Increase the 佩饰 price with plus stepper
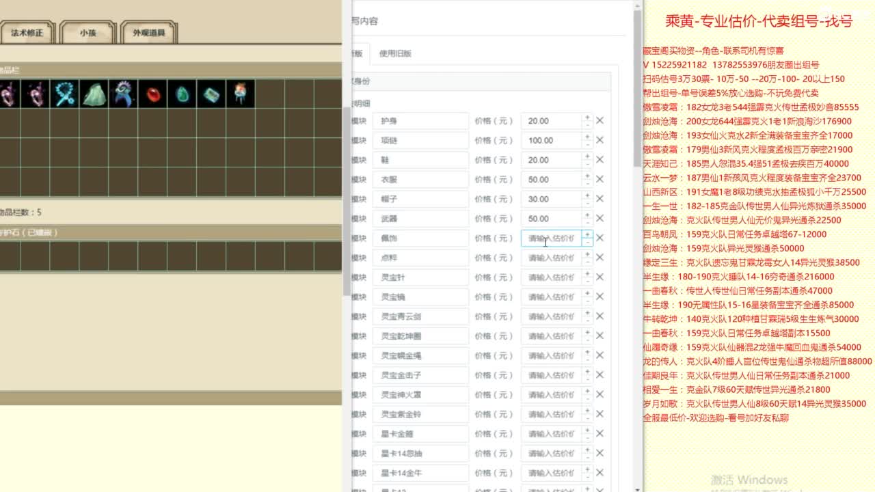The image size is (875, 492). click(x=587, y=234)
